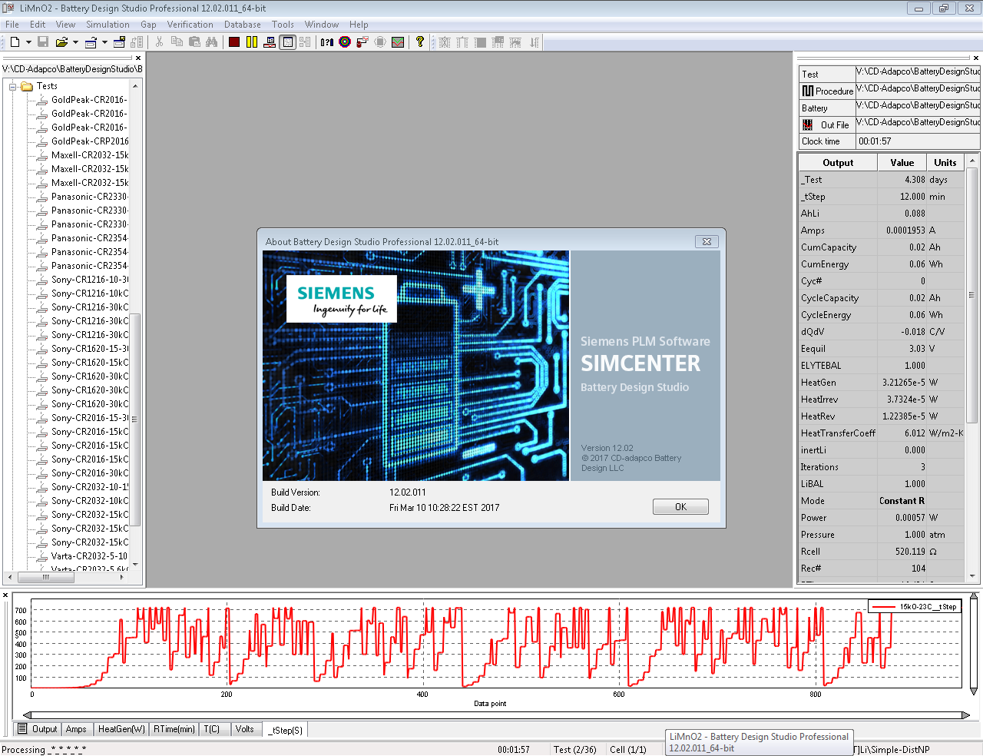
Task: Click the New file toolbar icon
Action: pyautogui.click(x=15, y=42)
